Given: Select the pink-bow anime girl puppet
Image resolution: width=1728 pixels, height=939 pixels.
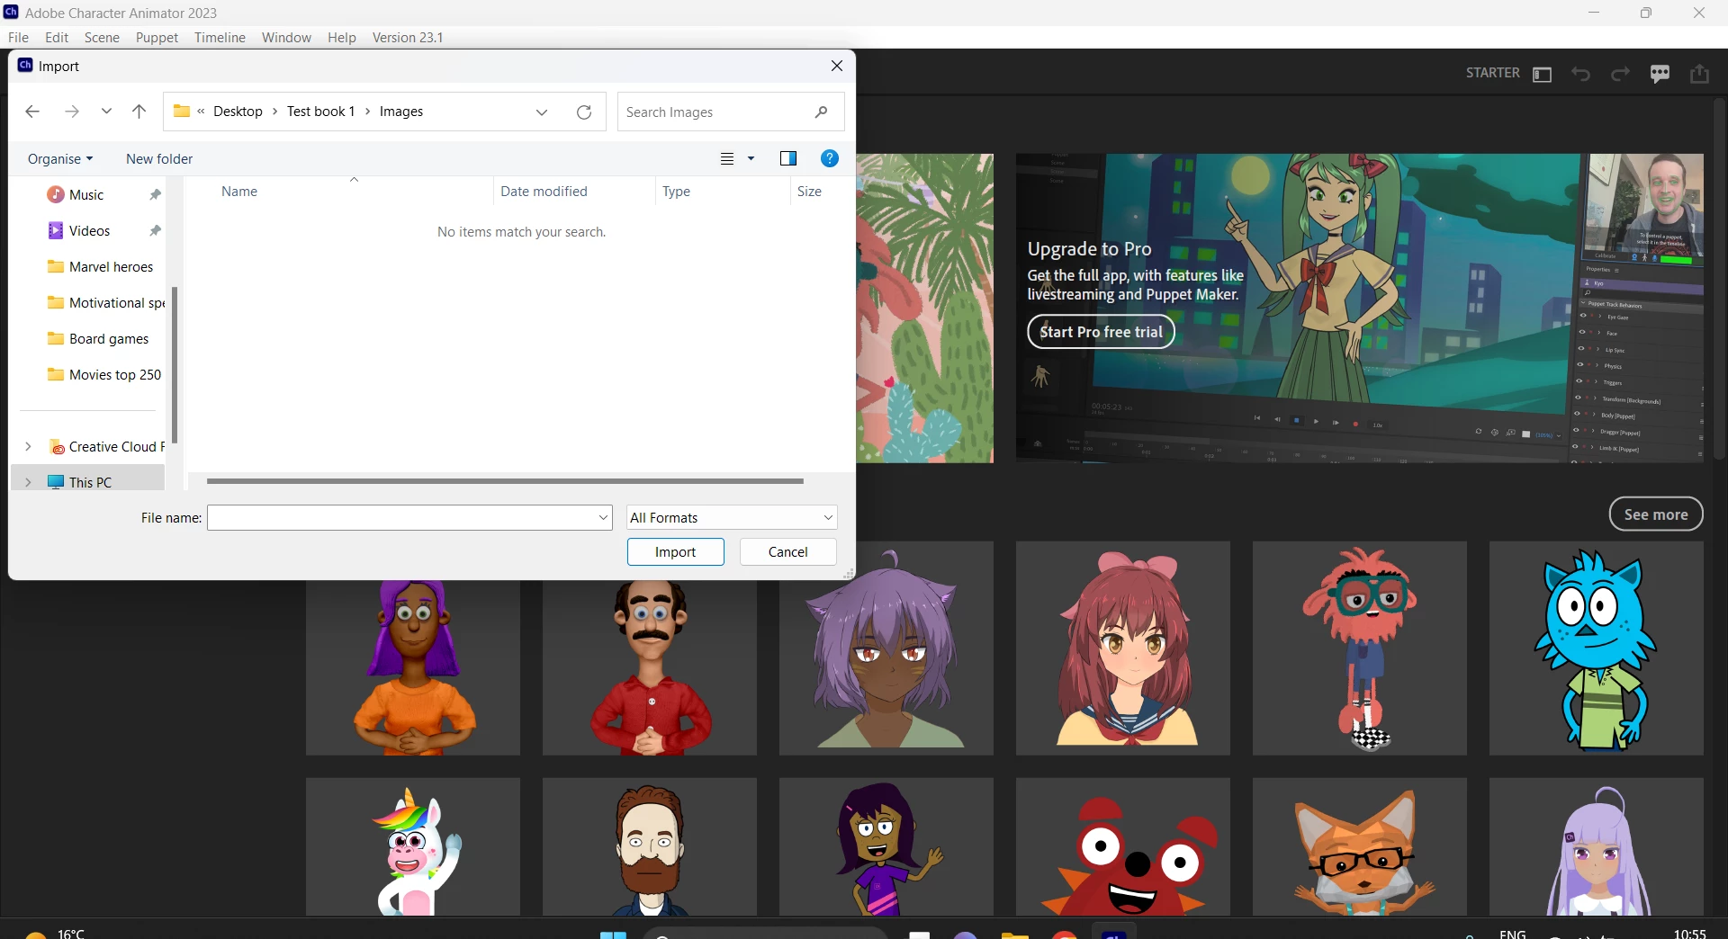Looking at the screenshot, I should [1122, 648].
